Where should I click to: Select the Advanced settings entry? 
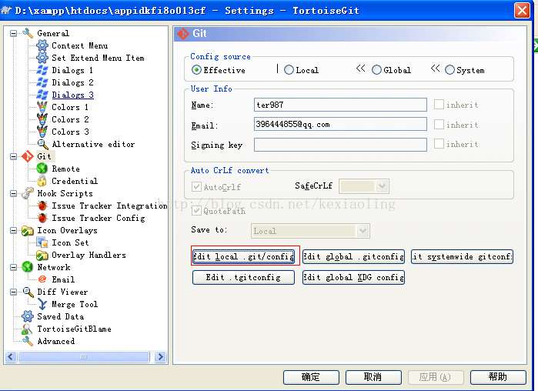pyautogui.click(x=56, y=341)
